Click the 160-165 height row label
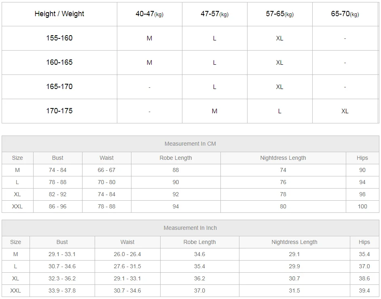The image size is (381, 299). [59, 62]
